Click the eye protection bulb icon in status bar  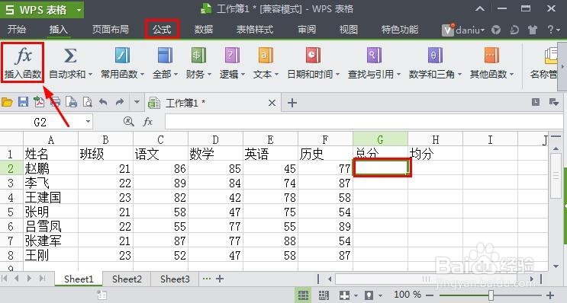click(x=369, y=295)
